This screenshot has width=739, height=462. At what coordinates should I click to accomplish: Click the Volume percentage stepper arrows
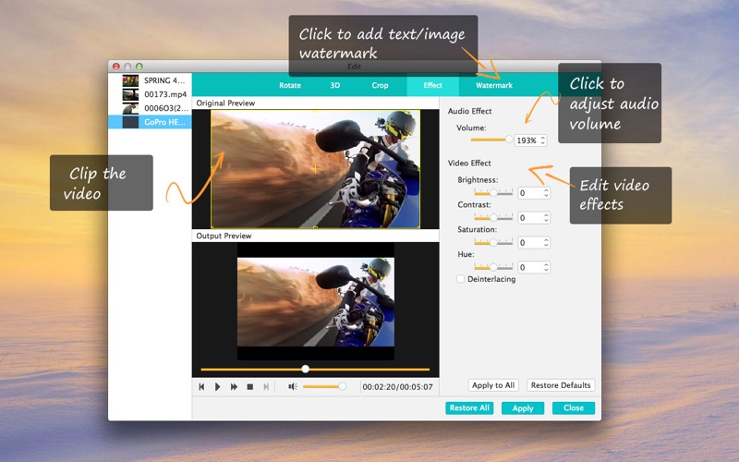pyautogui.click(x=543, y=140)
